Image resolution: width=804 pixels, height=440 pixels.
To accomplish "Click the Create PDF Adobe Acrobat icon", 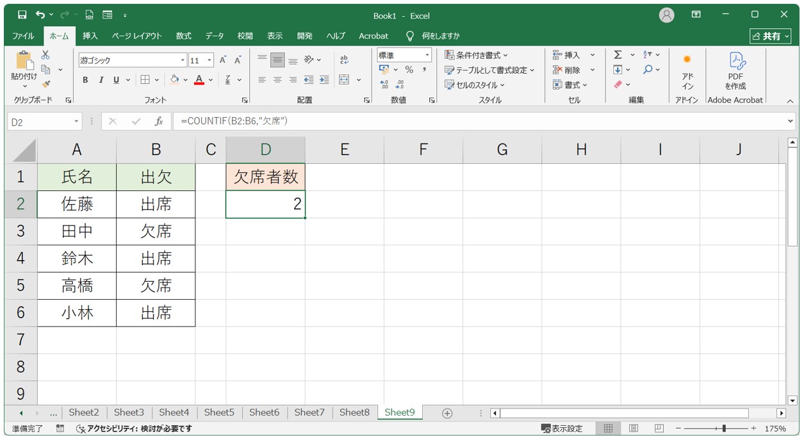I will [x=735, y=71].
